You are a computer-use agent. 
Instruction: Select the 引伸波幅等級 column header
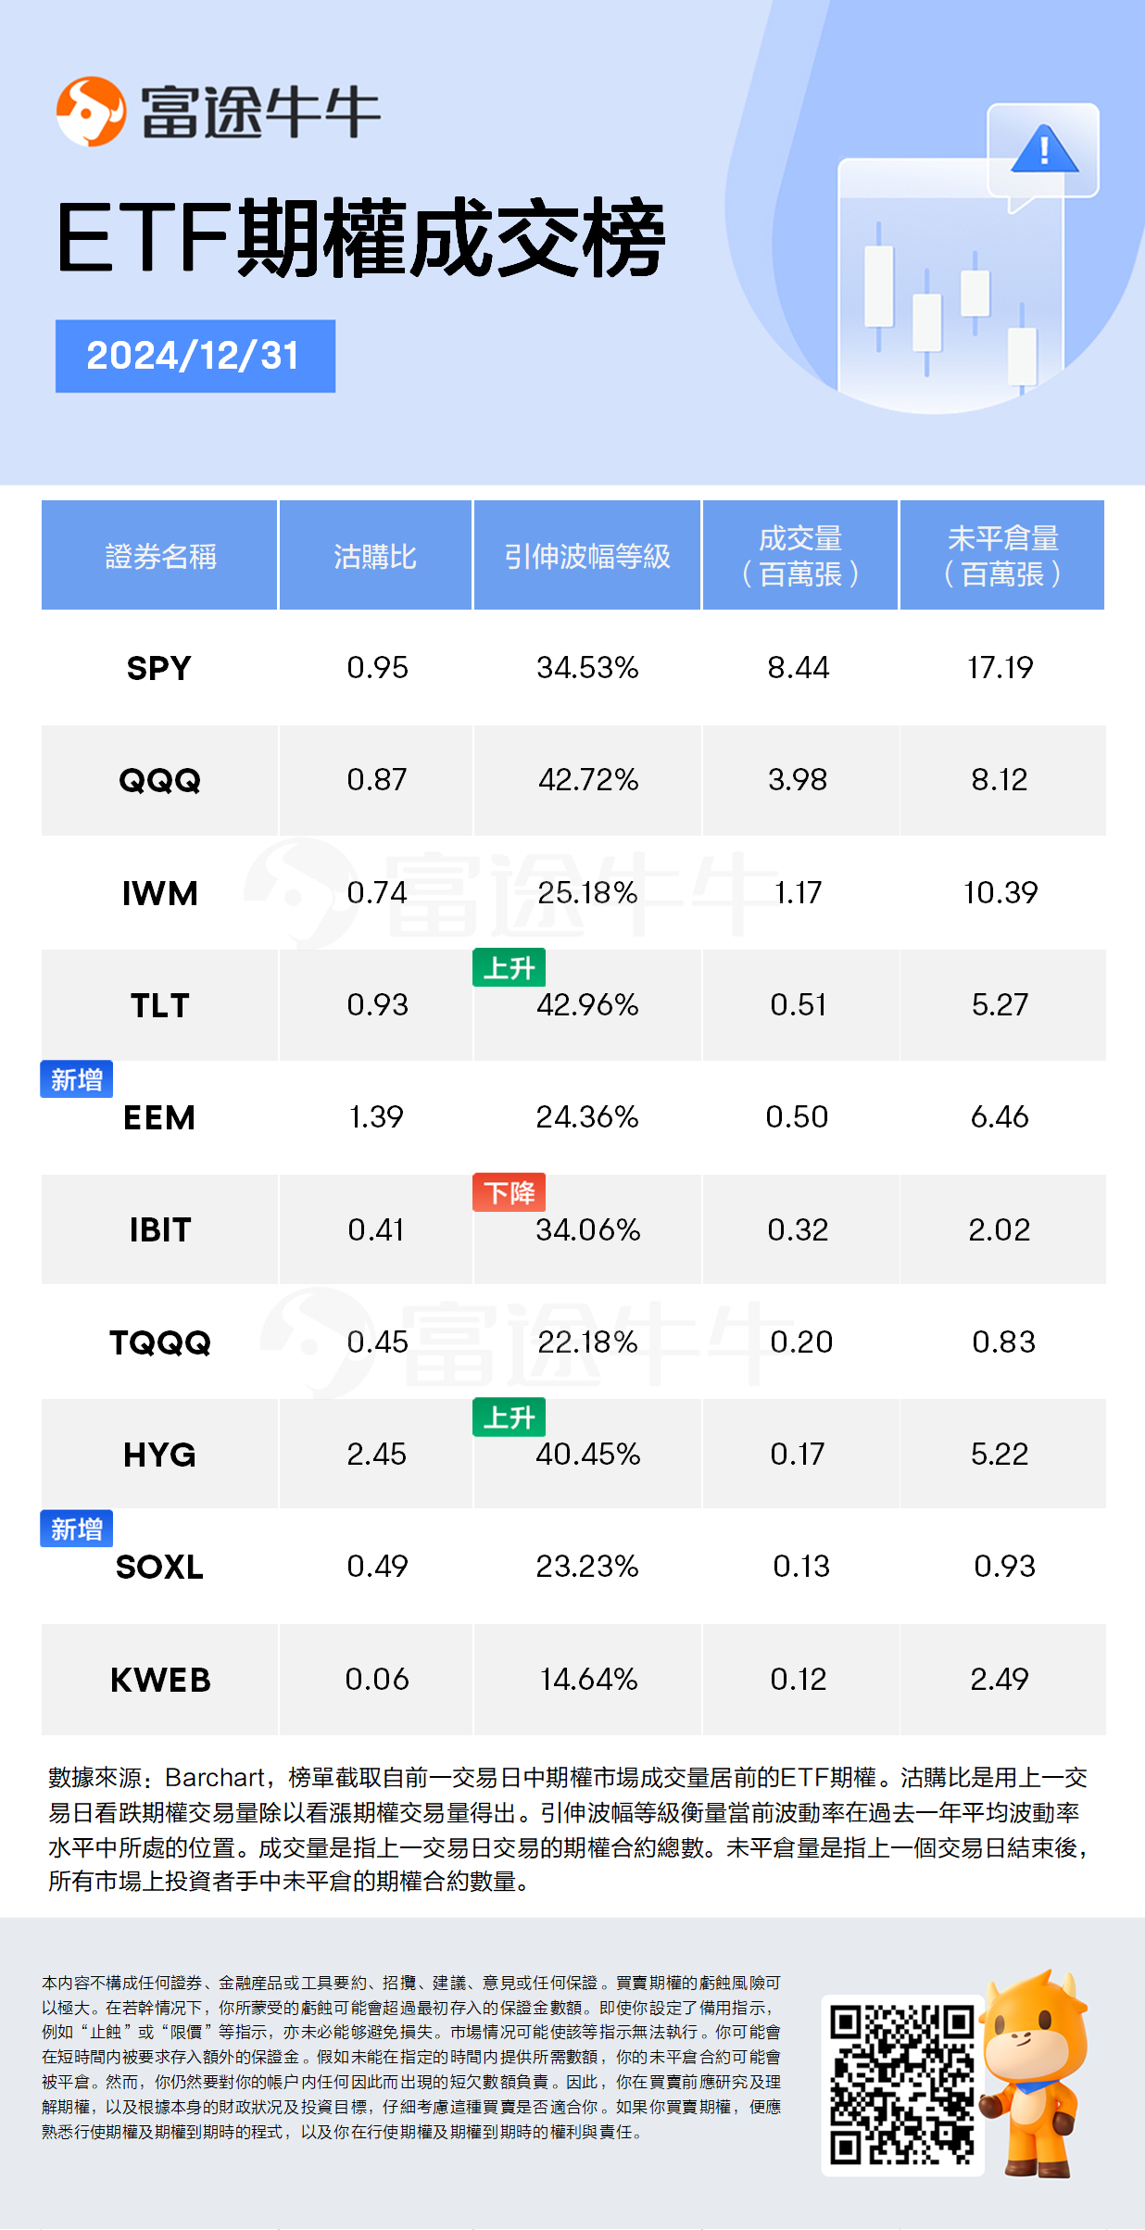coord(586,556)
